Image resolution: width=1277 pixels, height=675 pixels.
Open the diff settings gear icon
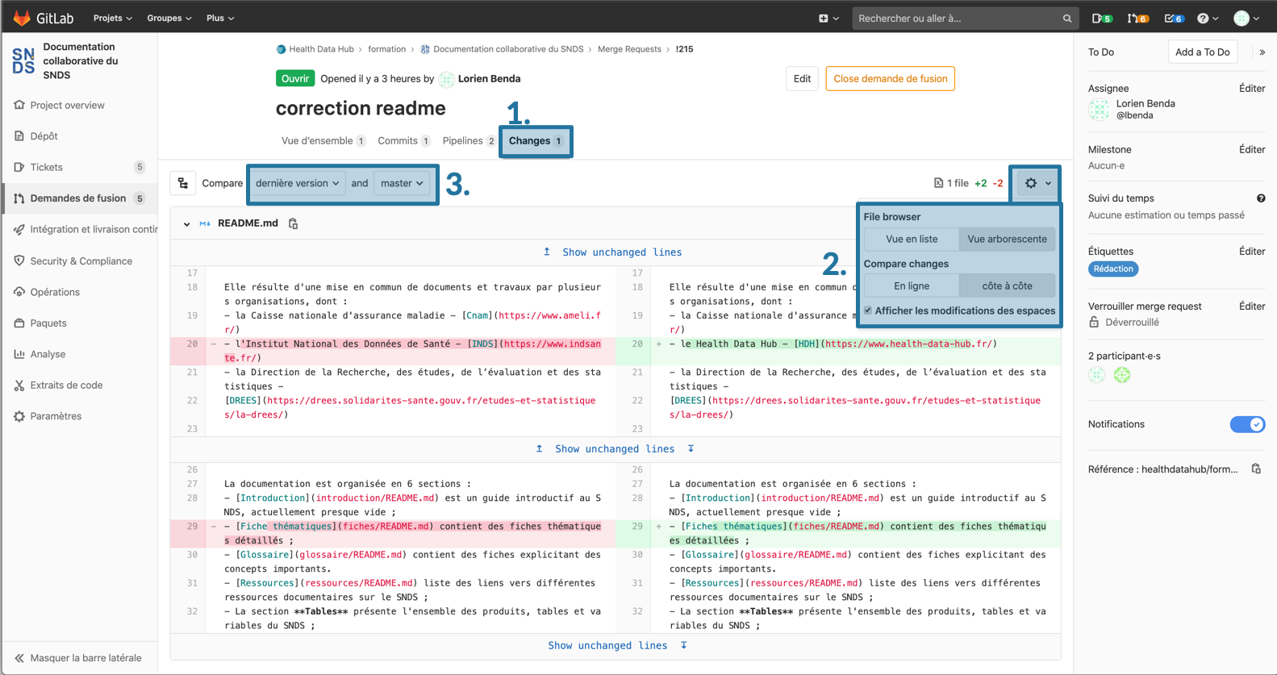pyautogui.click(x=1037, y=183)
